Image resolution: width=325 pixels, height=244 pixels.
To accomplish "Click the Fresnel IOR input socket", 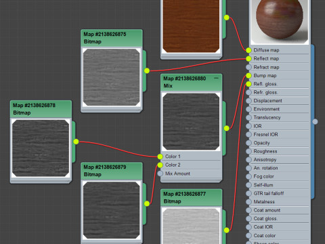I will point(248,134).
